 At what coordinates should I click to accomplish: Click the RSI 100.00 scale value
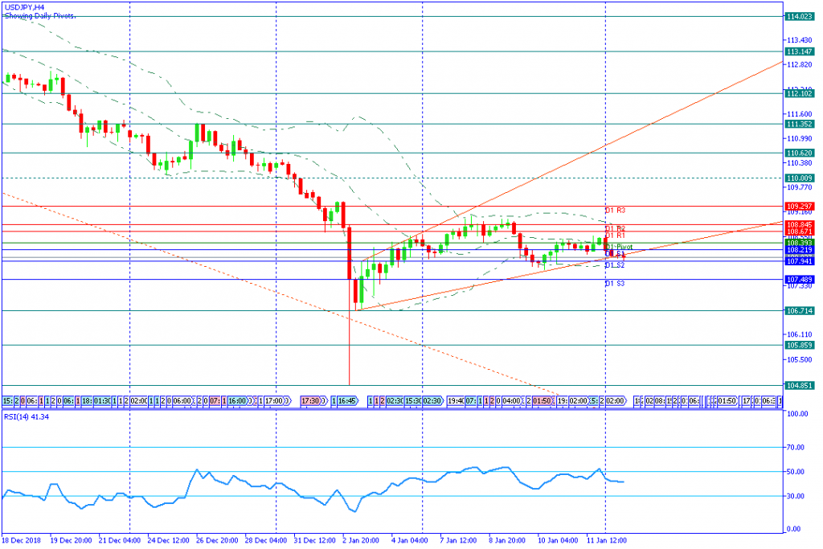point(796,414)
